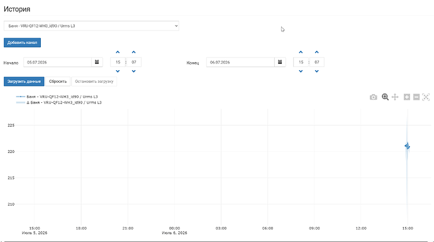The height and width of the screenshot is (242, 434).
Task: Select the Pan chart tool
Action: click(x=395, y=97)
